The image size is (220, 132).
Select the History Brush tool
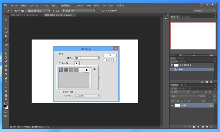[6, 57]
